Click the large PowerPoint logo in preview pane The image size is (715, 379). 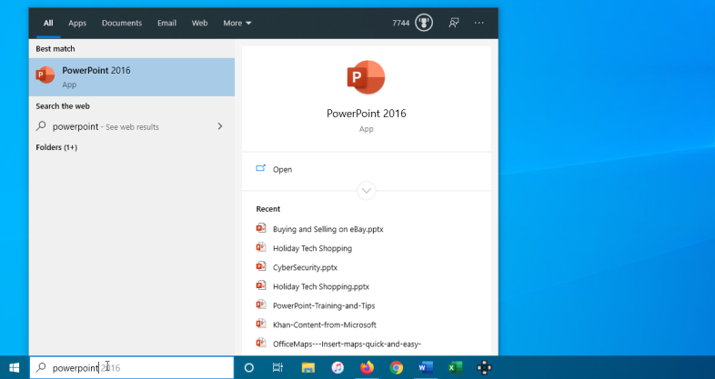coord(367,77)
